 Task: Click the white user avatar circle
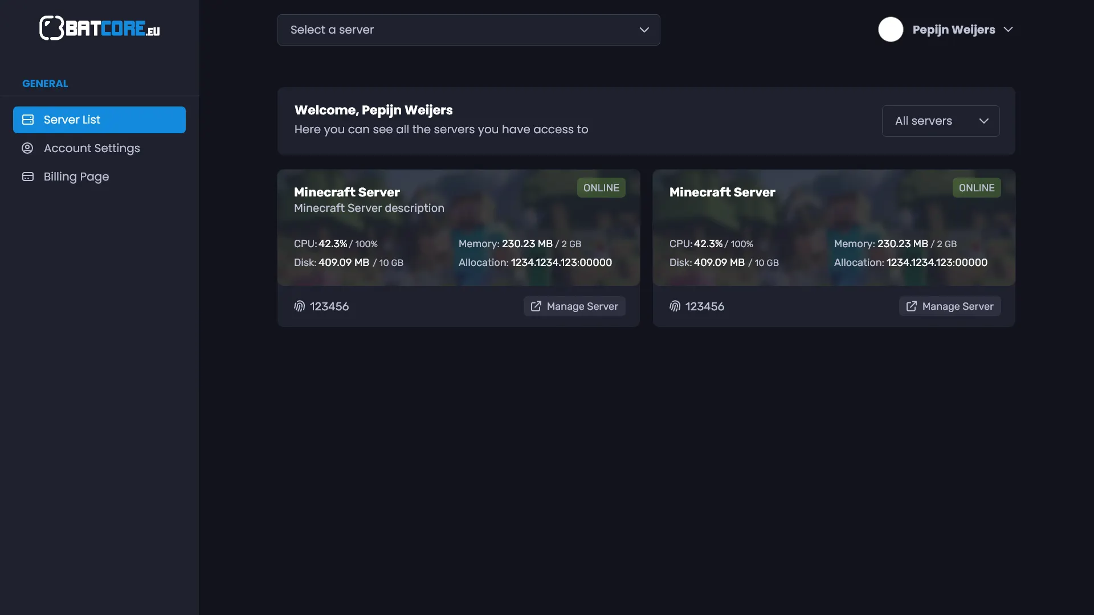891,30
